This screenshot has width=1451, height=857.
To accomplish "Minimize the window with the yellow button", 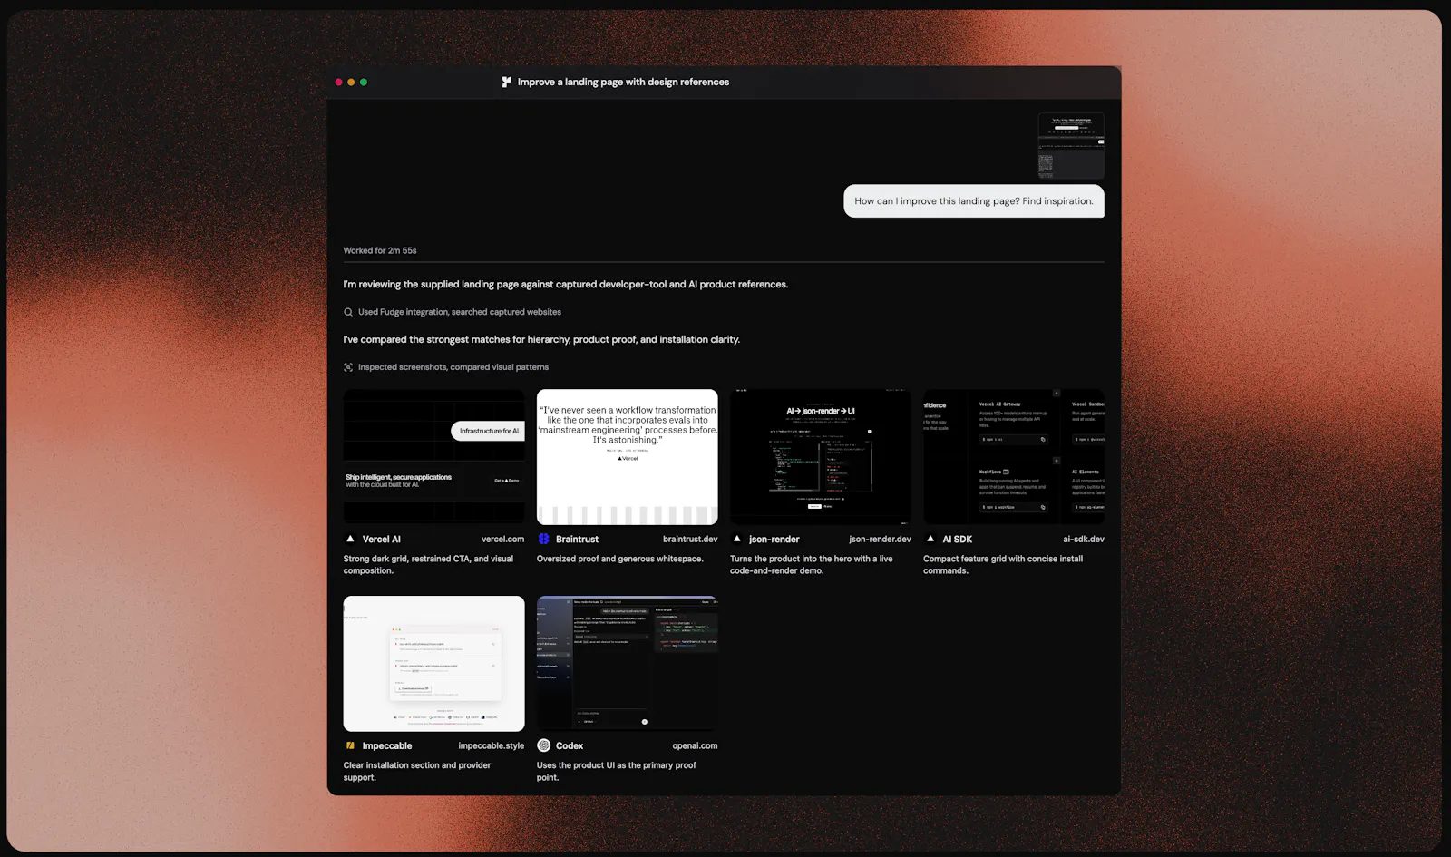I will [x=351, y=82].
